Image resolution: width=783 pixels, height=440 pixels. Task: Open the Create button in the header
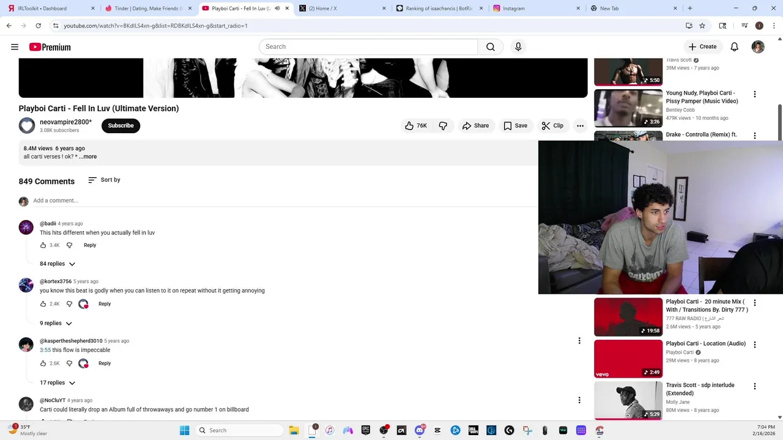pos(702,47)
